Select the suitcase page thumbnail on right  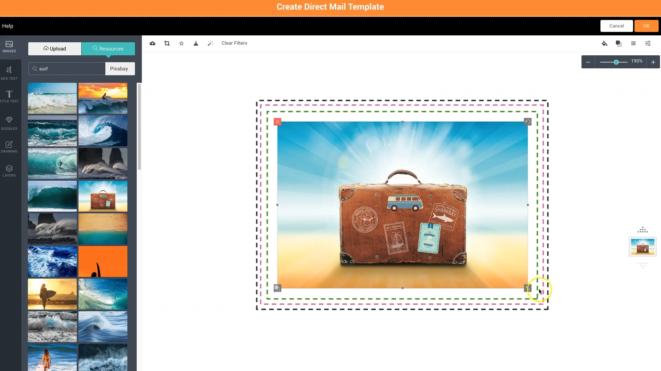click(643, 247)
